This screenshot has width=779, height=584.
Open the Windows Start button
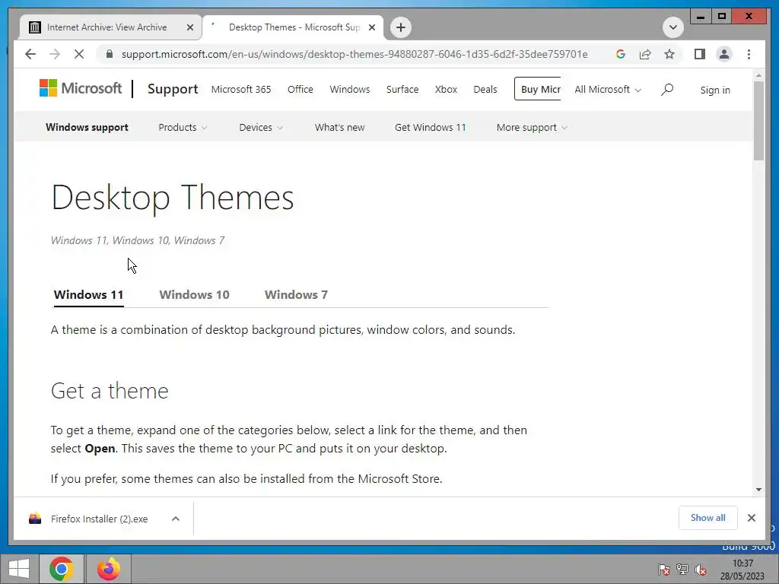19,569
